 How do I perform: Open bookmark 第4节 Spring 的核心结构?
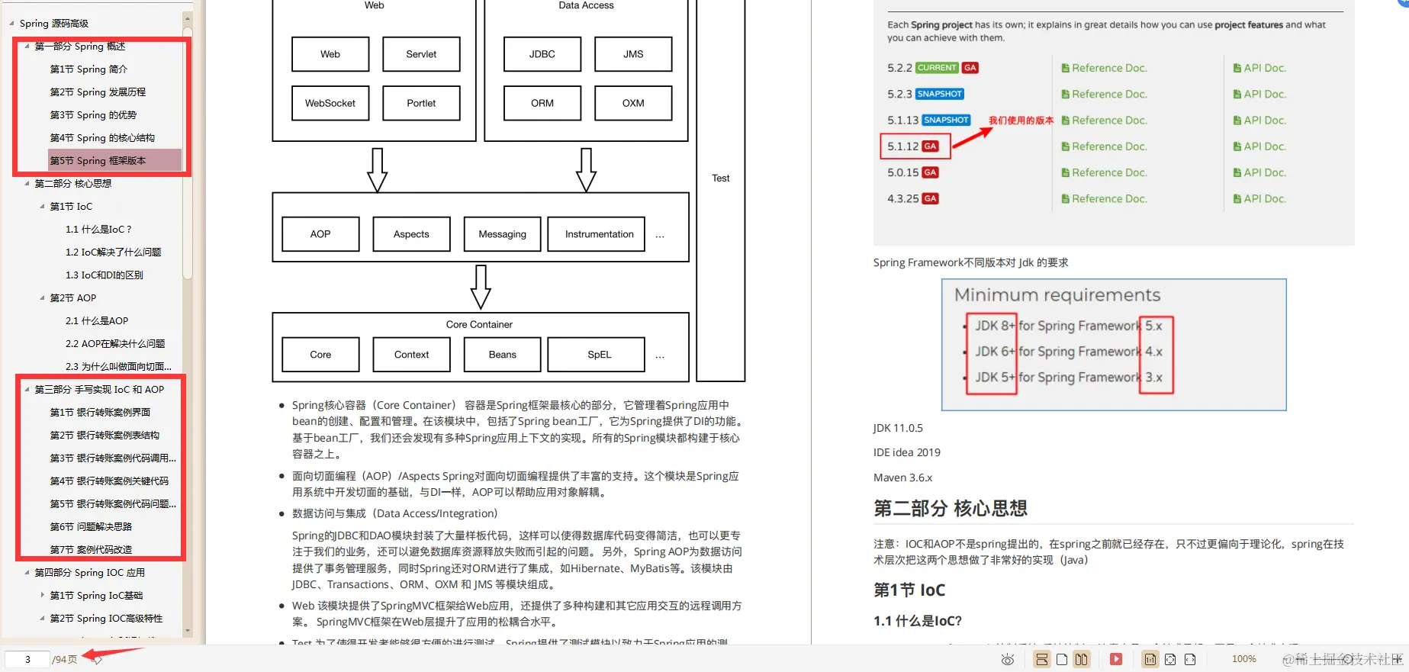[x=102, y=138]
